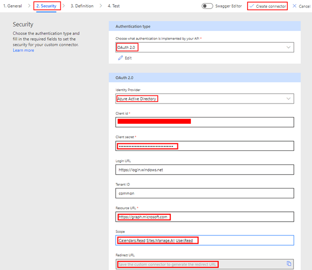The height and width of the screenshot is (270, 312).
Task: Click inside the Client id field
Action: 204,122
